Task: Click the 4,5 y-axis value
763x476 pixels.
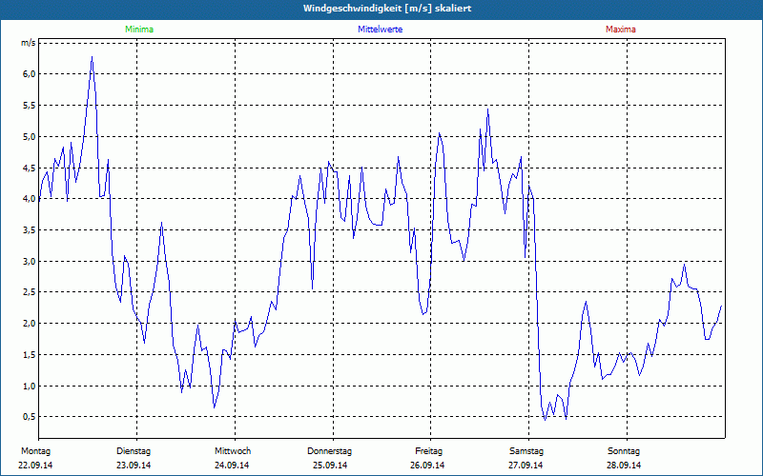Action: 30,169
